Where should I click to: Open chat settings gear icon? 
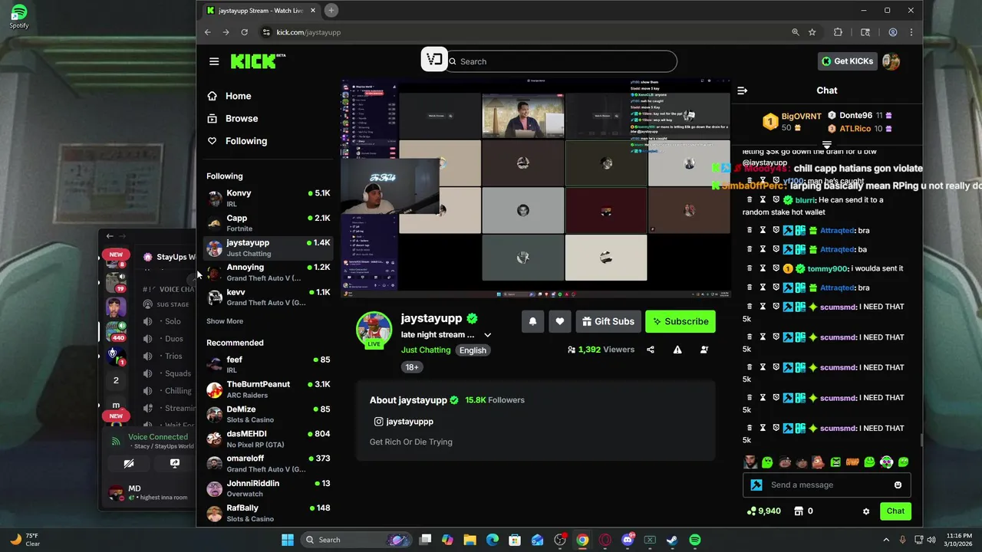(866, 511)
